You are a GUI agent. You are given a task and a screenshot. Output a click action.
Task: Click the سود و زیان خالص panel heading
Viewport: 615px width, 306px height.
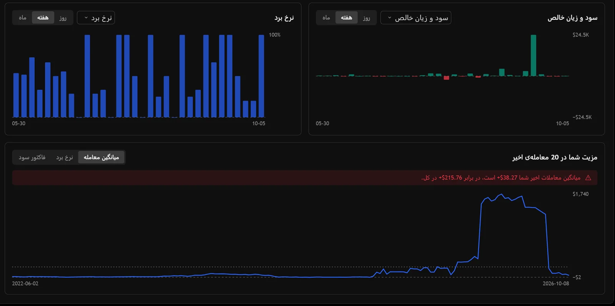click(572, 18)
